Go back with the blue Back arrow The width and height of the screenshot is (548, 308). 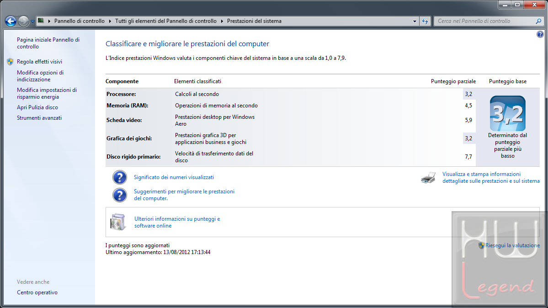(x=11, y=21)
